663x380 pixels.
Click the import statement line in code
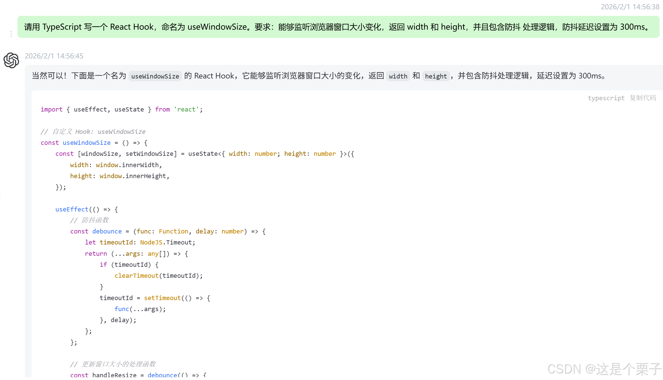(x=121, y=110)
